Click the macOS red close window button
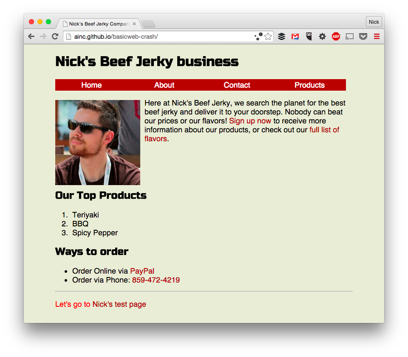Viewport: 408px width, 357px height. [31, 22]
